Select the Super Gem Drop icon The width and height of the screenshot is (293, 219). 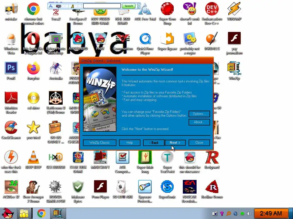pyautogui.click(x=167, y=13)
